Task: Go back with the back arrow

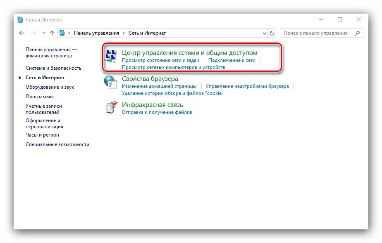Action: (21, 33)
